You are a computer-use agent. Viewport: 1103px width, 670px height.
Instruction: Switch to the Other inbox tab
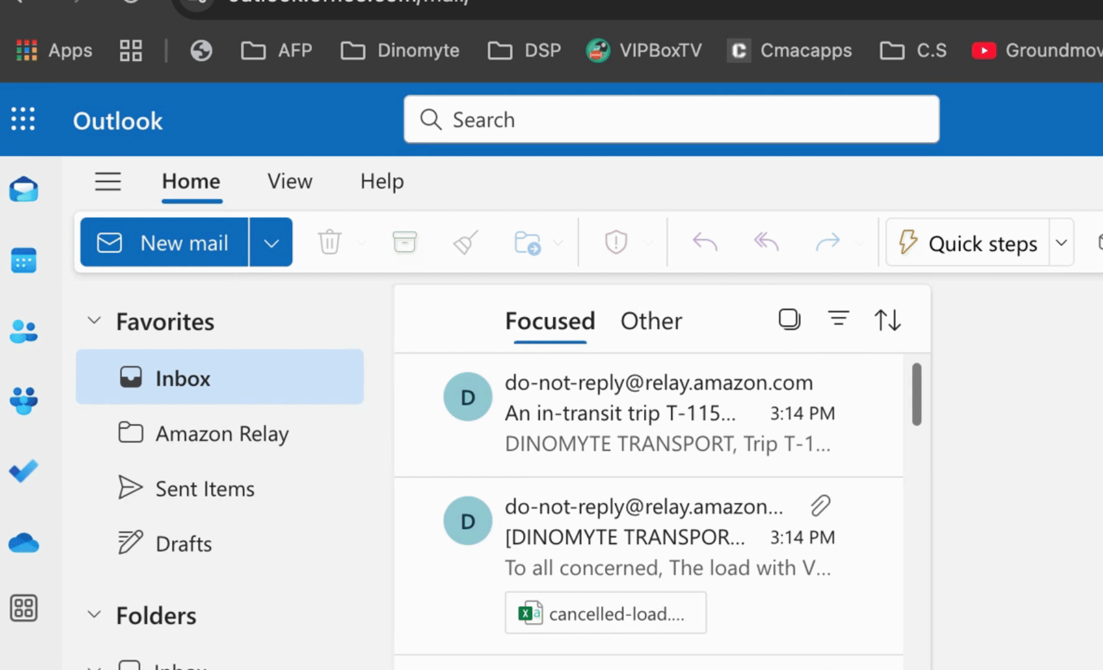pyautogui.click(x=651, y=321)
